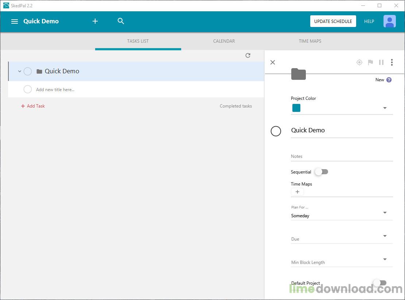The width and height of the screenshot is (405, 300).
Task: Click the refresh icon above tasks list
Action: pyautogui.click(x=248, y=55)
